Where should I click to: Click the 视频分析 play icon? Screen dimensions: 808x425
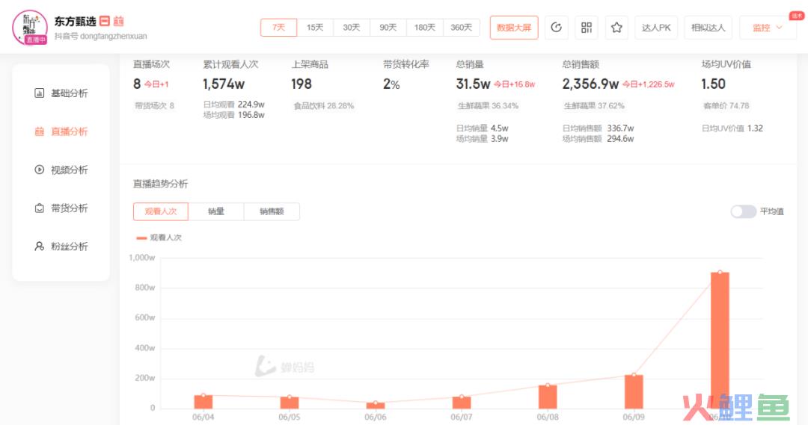coord(39,170)
